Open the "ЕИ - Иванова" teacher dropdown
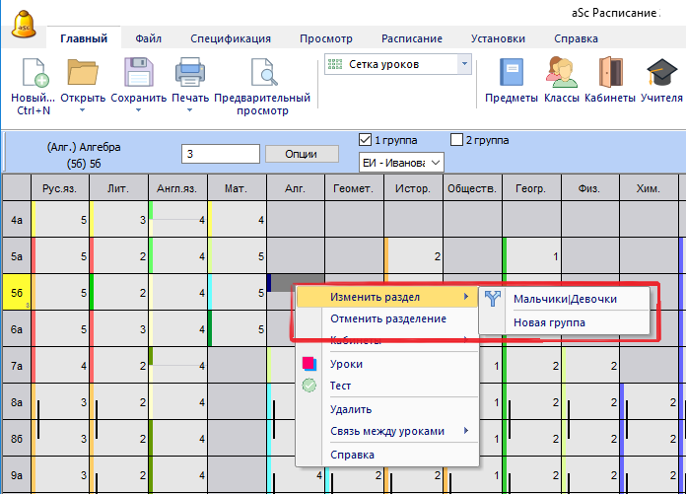This screenshot has width=686, height=494. click(402, 162)
